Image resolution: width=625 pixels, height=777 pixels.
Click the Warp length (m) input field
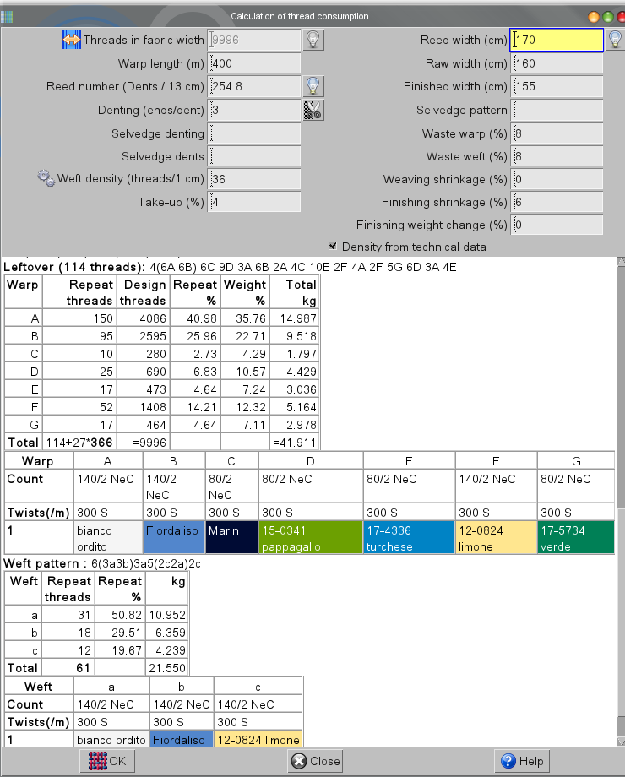click(253, 63)
